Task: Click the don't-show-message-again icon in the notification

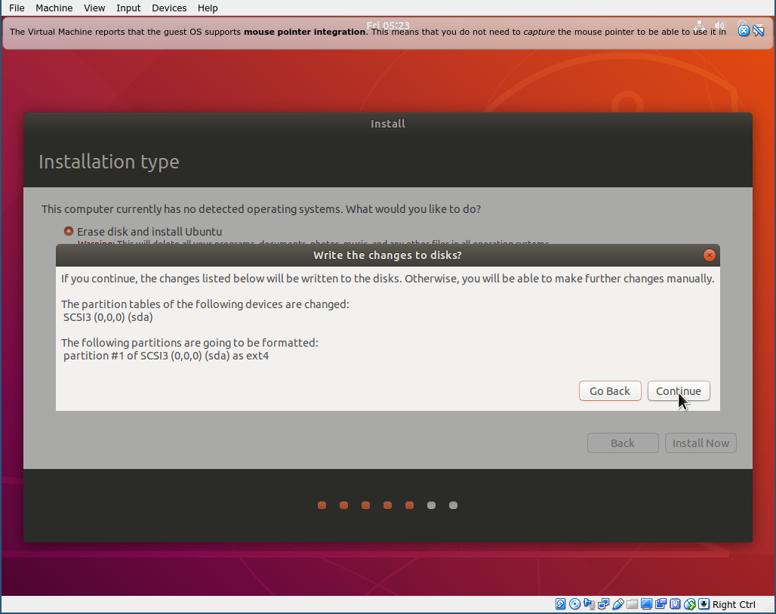Action: [x=758, y=31]
